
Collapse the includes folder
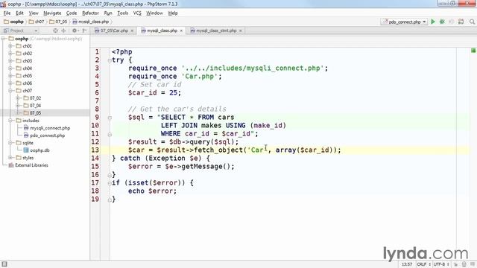pos(10,121)
